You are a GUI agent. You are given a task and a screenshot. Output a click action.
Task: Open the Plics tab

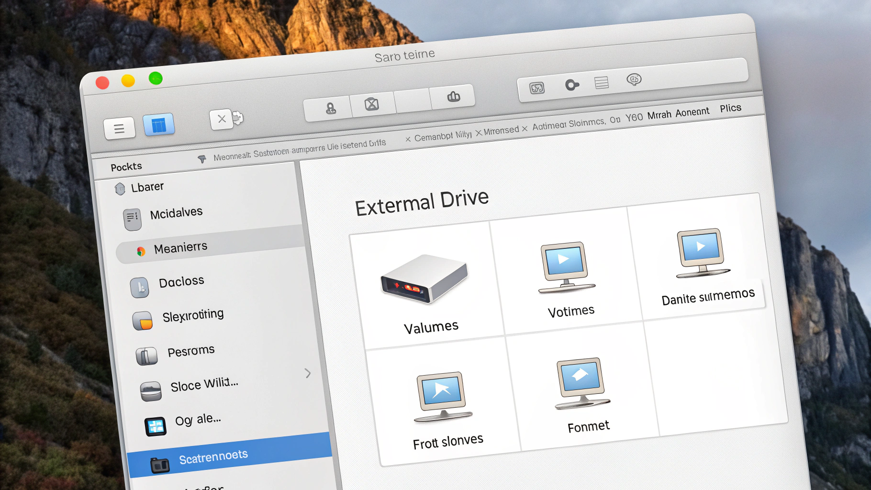[730, 108]
